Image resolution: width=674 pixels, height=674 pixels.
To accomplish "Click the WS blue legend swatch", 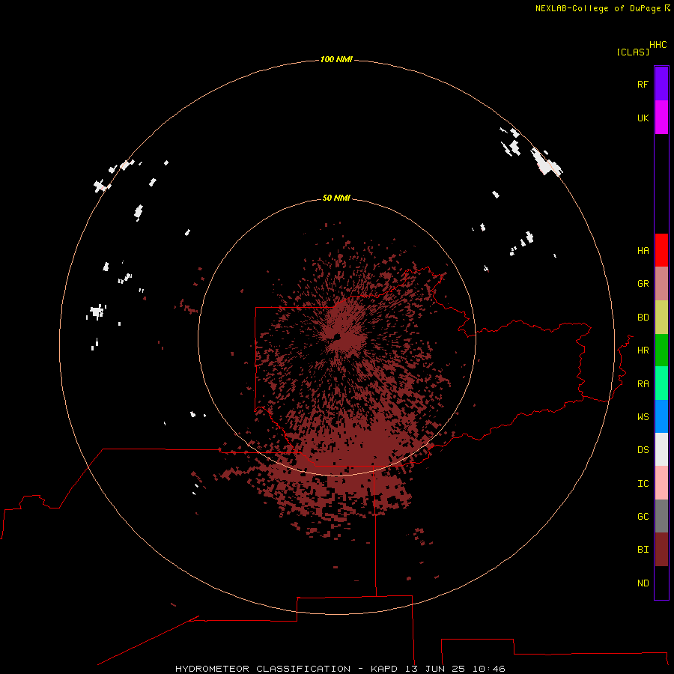I will pos(661,416).
